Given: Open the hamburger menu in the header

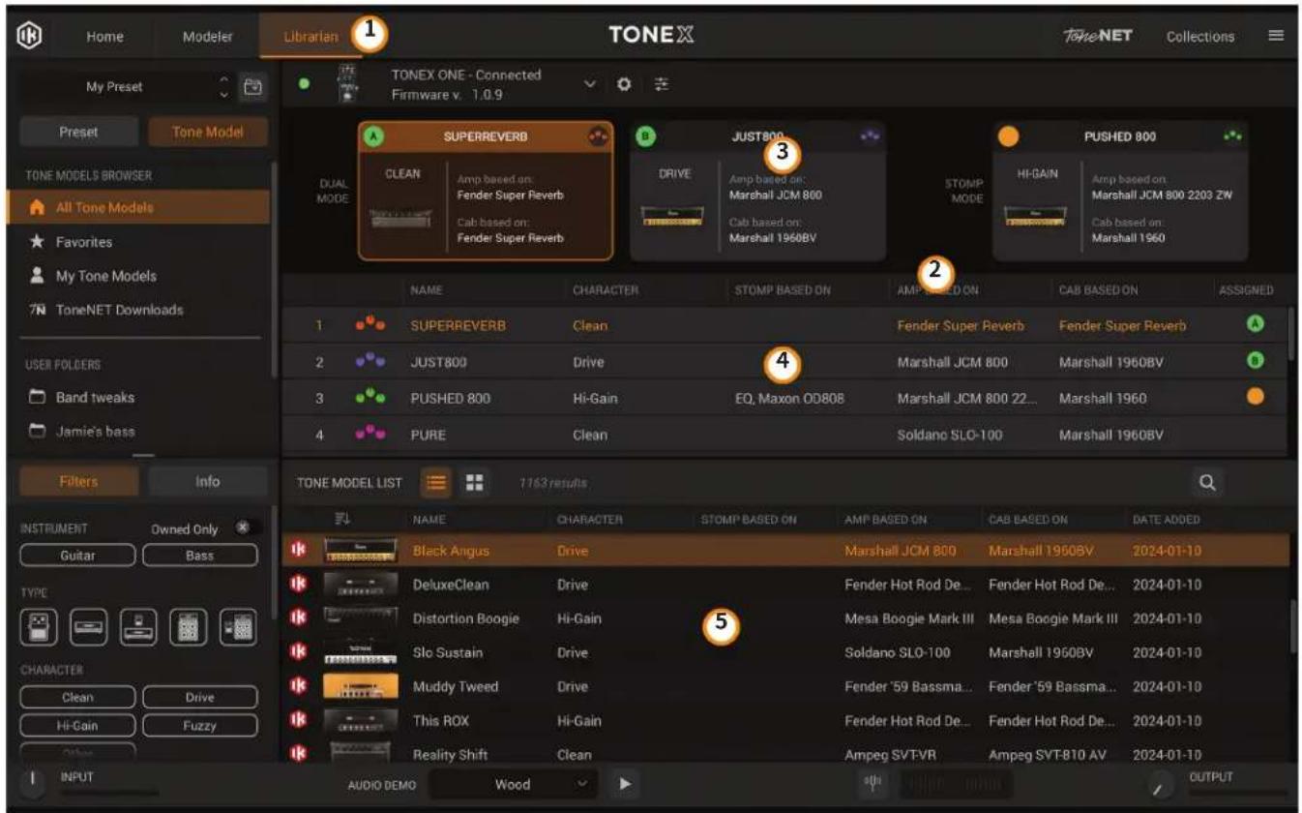Looking at the screenshot, I should click(x=1276, y=35).
